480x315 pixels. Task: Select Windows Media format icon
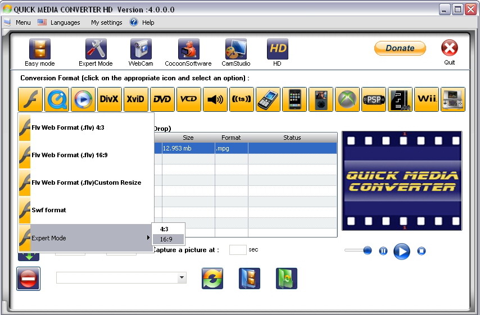83,99
